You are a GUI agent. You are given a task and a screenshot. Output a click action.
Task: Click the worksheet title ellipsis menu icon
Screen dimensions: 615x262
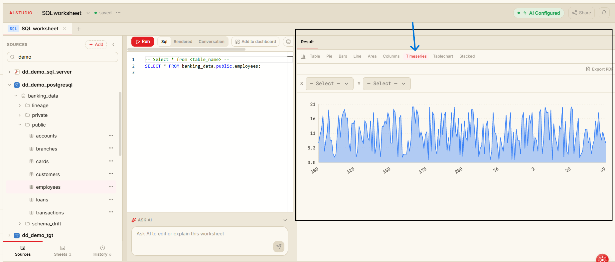118,13
